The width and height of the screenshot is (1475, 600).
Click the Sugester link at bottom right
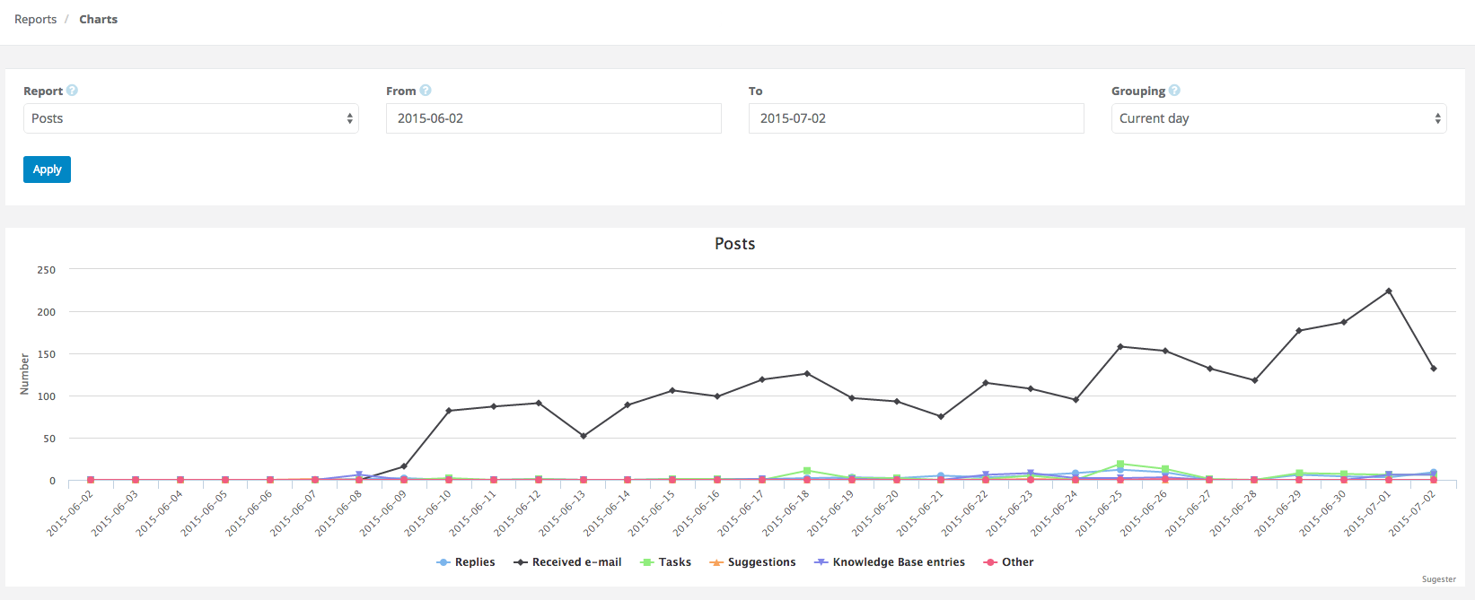pos(1438,579)
